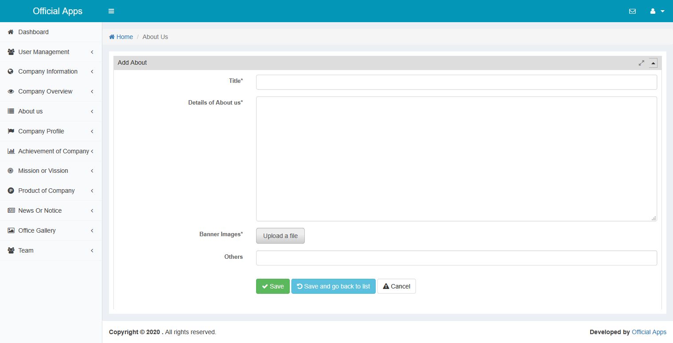Image resolution: width=673 pixels, height=343 pixels.
Task: Expand Achievement of Company submenu chevron
Action: (x=92, y=151)
